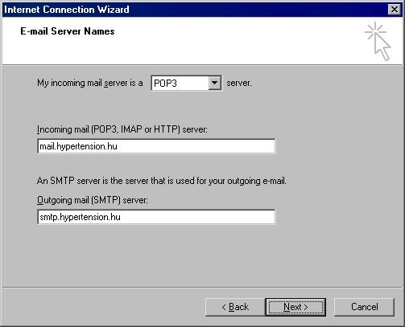Close the Internet Connection Wizard window
The height and width of the screenshot is (327, 405).
coord(395,10)
